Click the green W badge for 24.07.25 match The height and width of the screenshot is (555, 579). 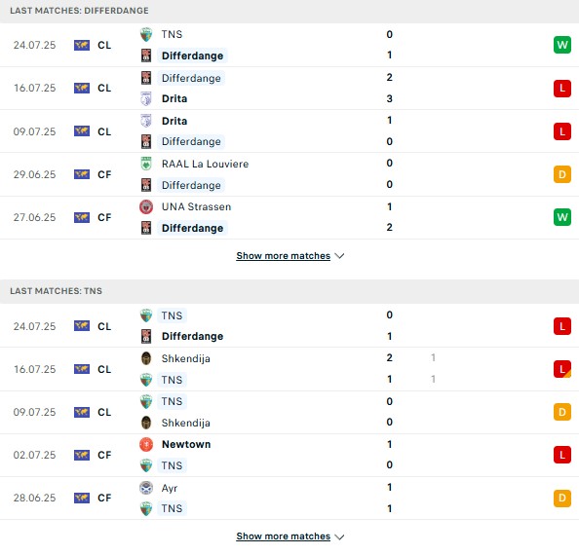tap(562, 45)
